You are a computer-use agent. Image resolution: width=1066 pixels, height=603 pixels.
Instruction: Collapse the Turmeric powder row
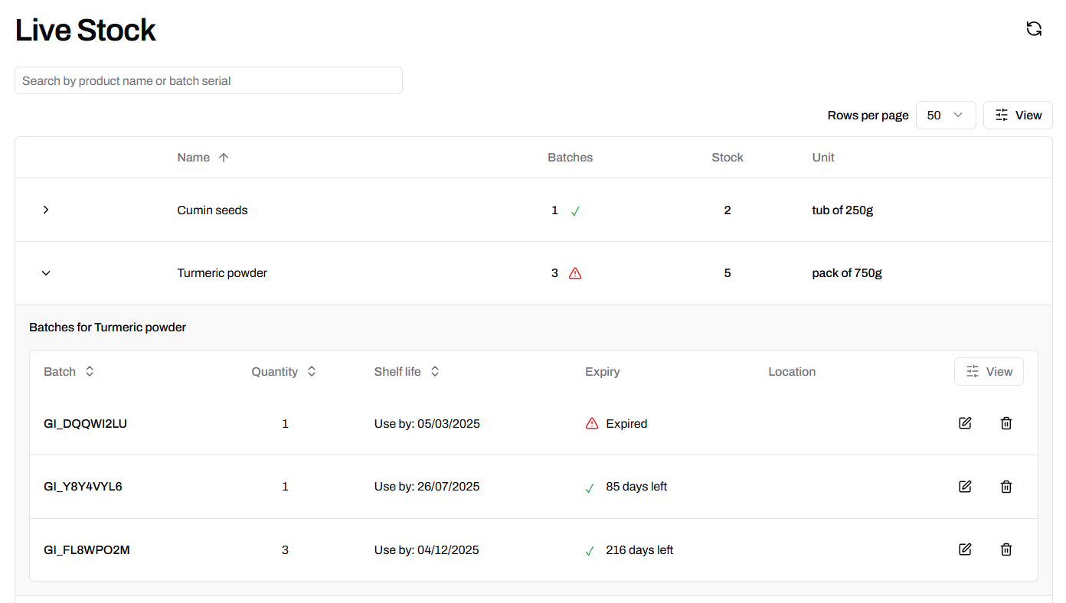pos(46,273)
